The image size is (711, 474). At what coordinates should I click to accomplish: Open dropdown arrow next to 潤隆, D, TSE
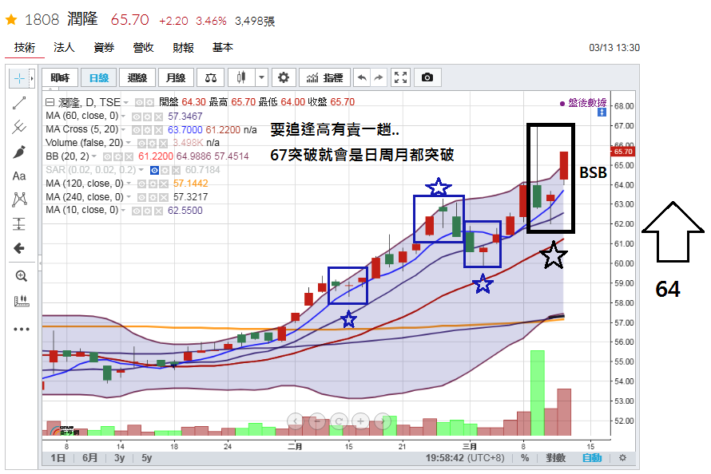click(125, 103)
